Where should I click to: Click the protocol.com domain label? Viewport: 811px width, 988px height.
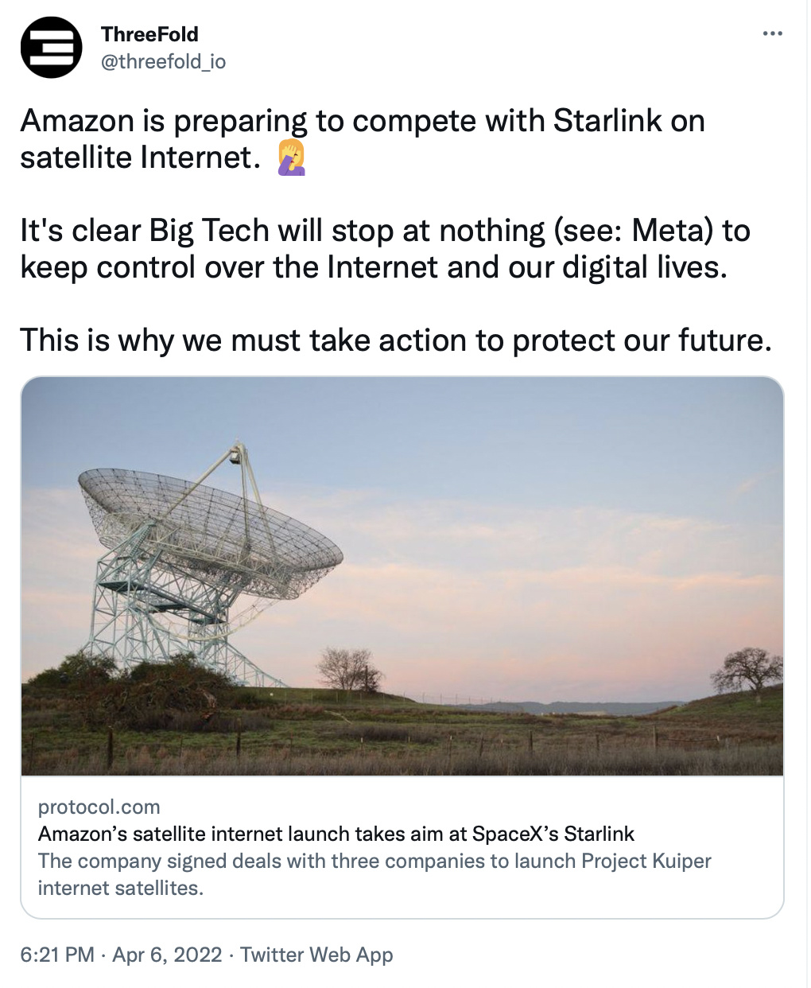click(99, 807)
